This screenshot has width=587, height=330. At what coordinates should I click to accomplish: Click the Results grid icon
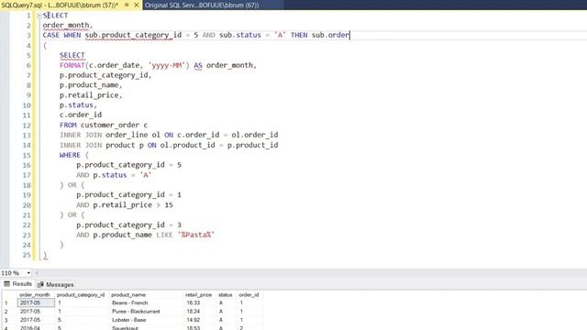point(6,284)
